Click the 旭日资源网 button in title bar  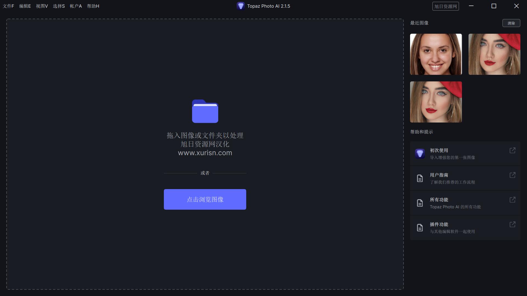pos(445,6)
